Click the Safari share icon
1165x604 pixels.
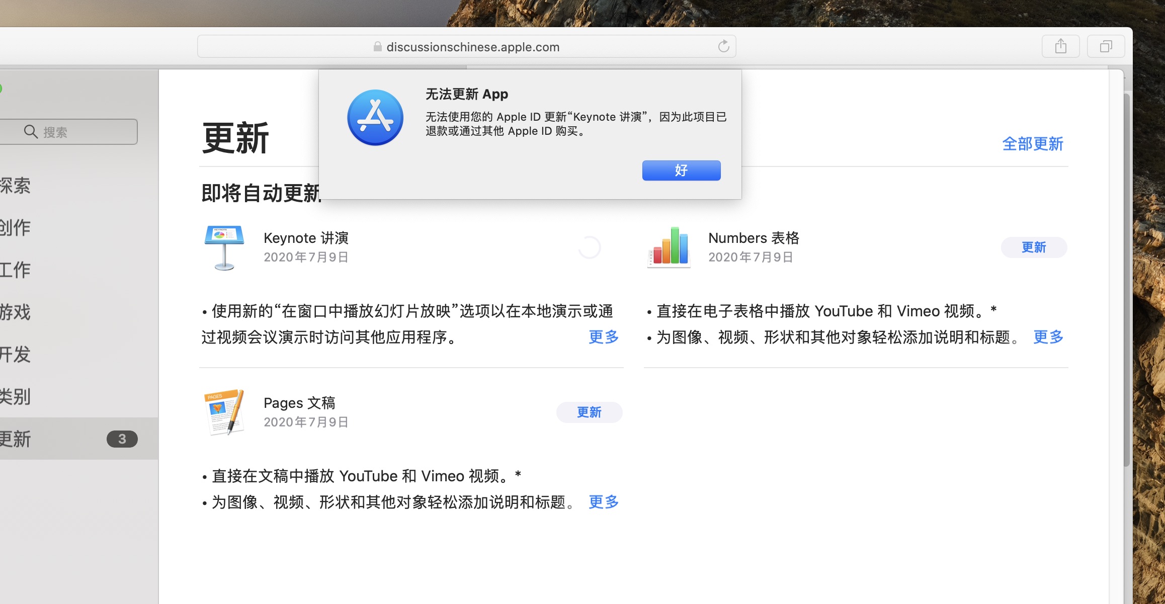tap(1060, 47)
